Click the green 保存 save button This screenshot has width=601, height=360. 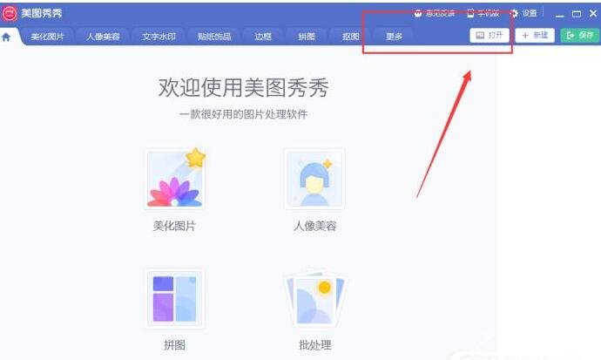tap(579, 36)
